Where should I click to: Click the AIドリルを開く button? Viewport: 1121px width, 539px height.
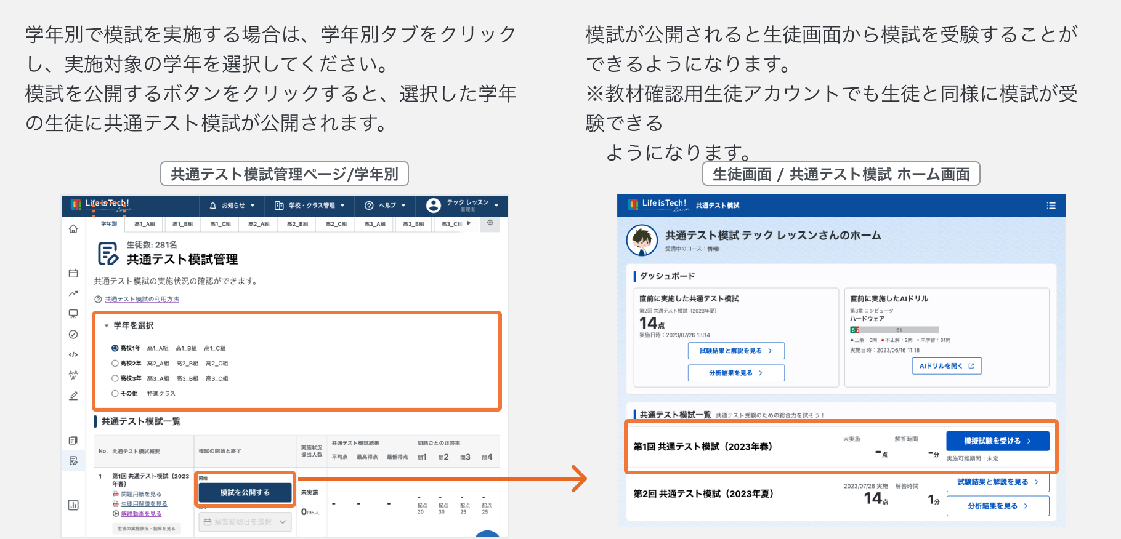947,366
